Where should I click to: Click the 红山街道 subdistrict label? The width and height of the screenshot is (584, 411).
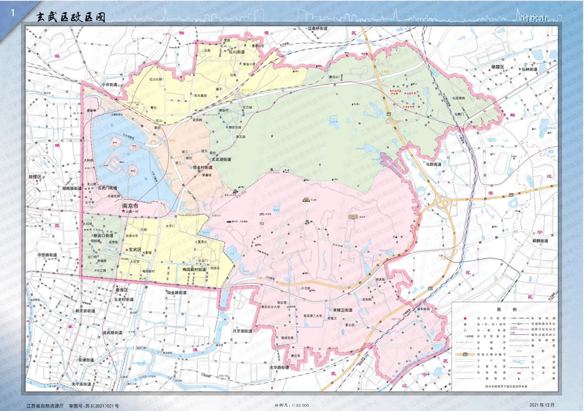coord(237,52)
